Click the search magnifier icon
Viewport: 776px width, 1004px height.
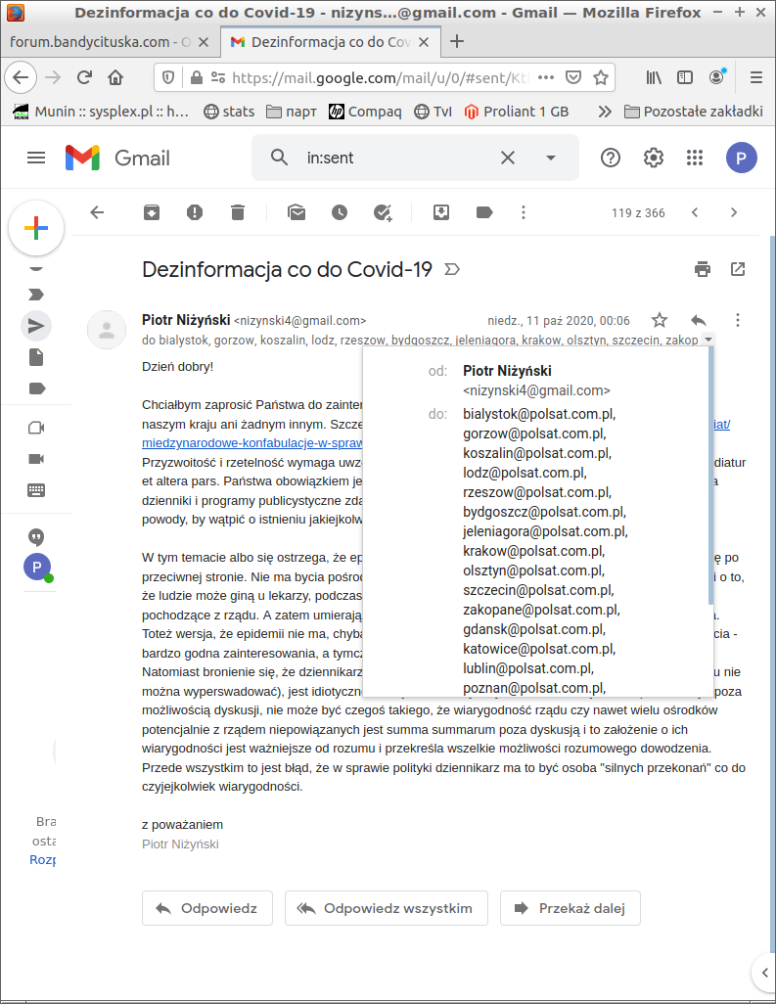click(279, 158)
